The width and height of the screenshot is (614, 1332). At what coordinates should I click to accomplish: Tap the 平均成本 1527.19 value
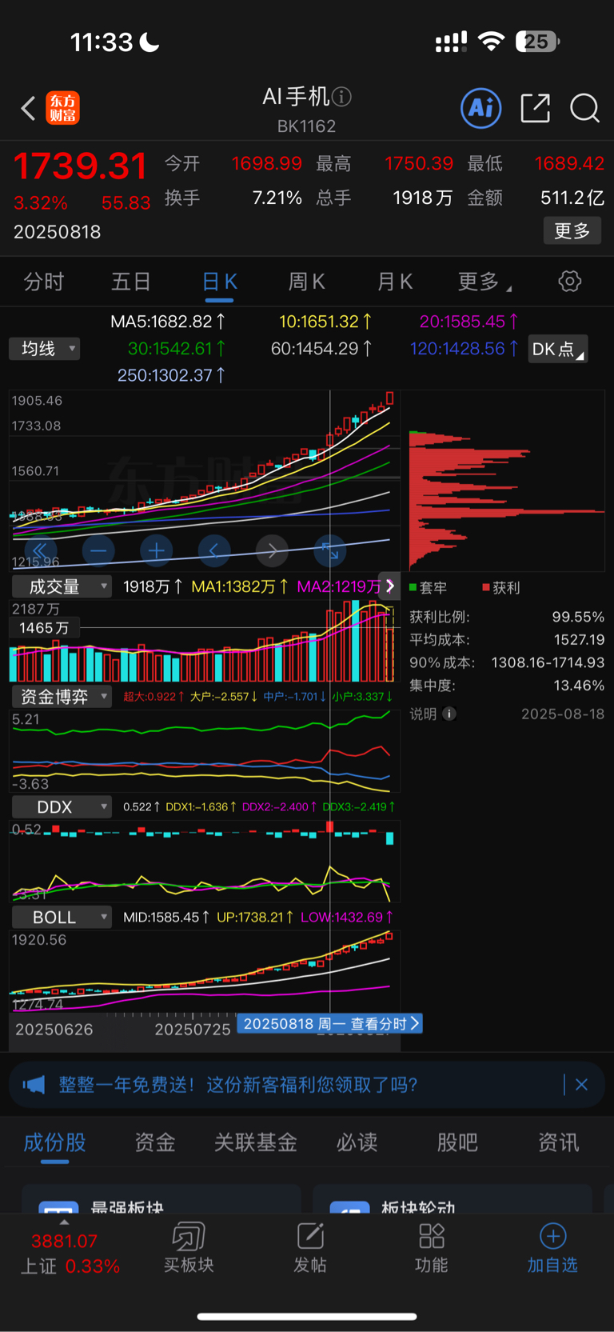[x=579, y=640]
